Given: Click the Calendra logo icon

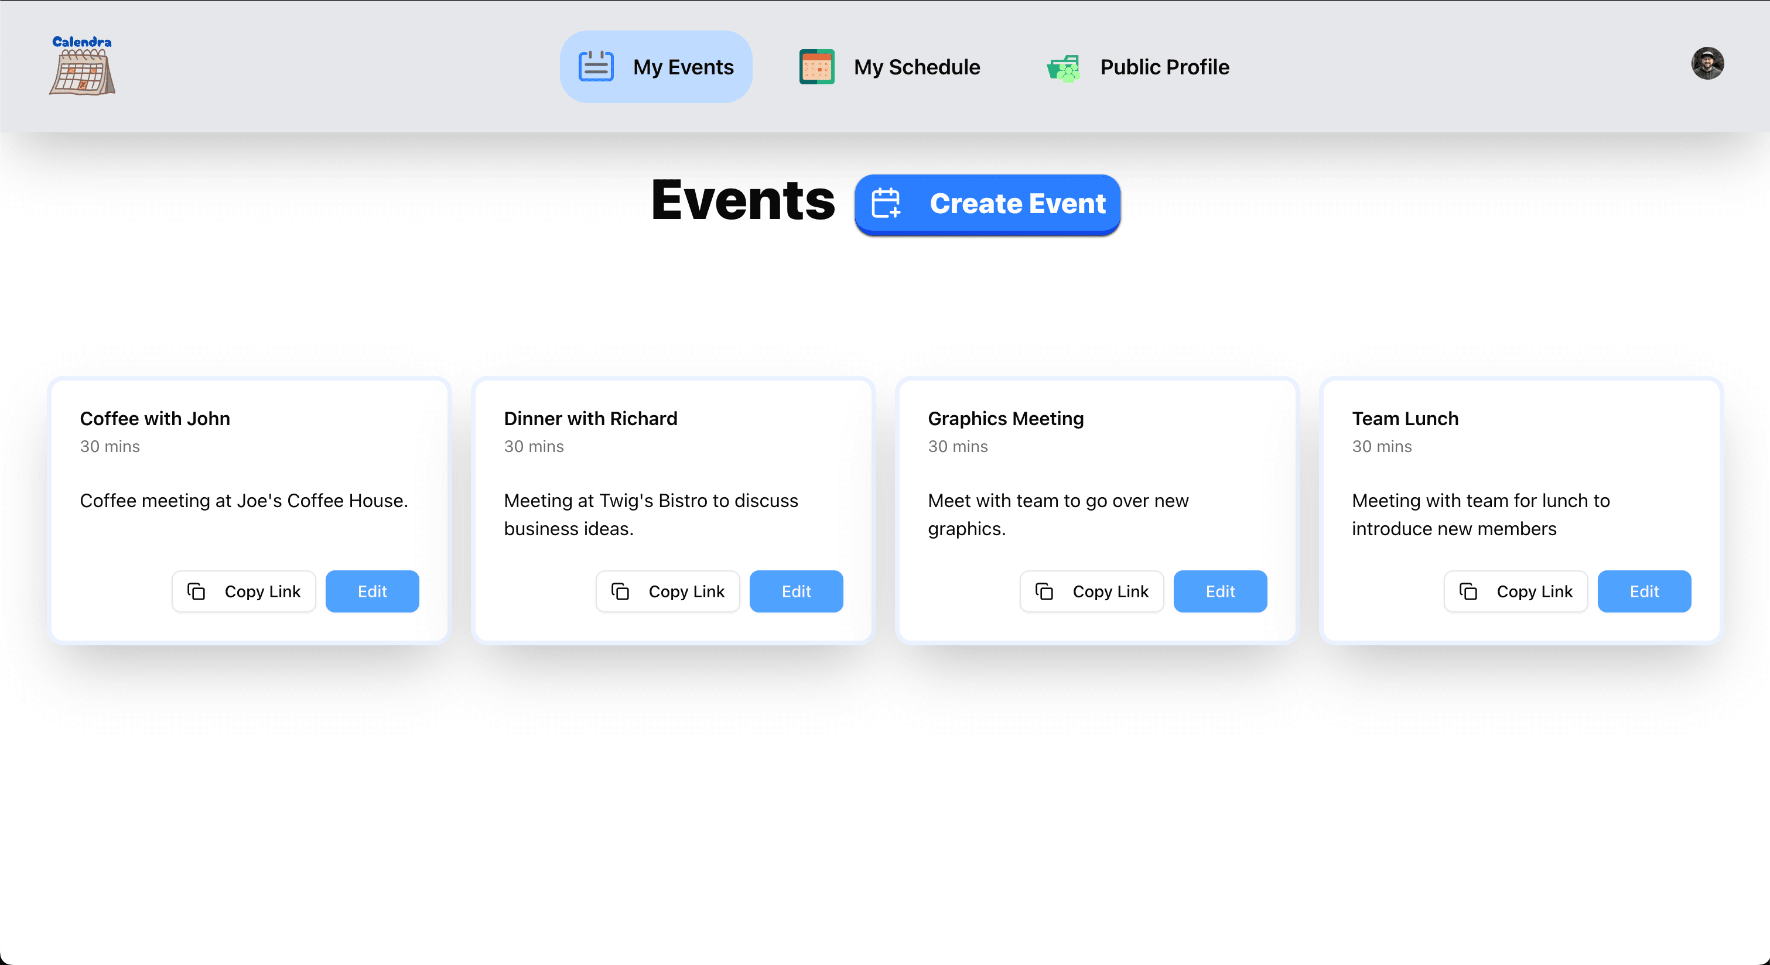Looking at the screenshot, I should [83, 66].
